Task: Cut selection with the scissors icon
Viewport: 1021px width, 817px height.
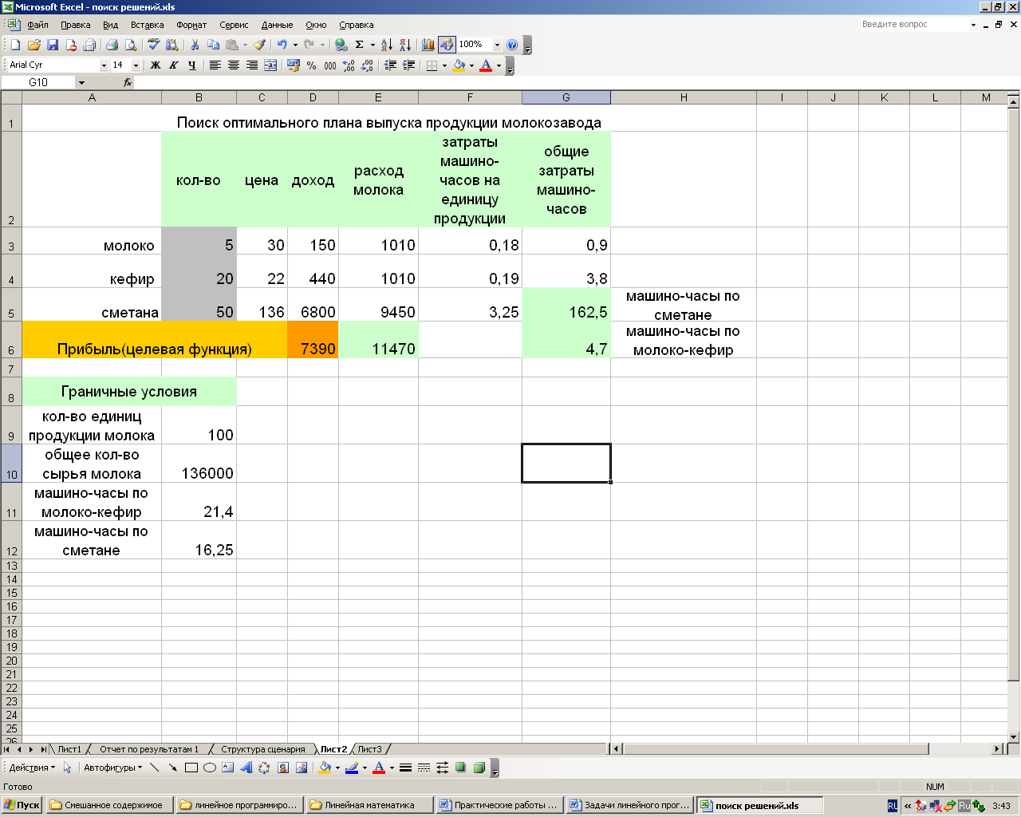Action: (194, 45)
